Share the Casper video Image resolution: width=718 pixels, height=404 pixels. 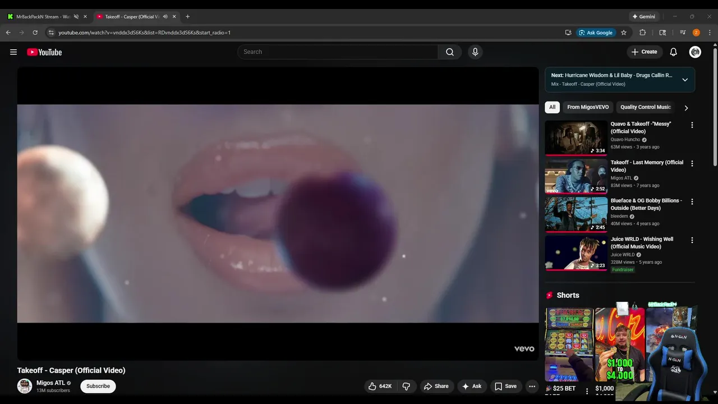click(x=436, y=386)
